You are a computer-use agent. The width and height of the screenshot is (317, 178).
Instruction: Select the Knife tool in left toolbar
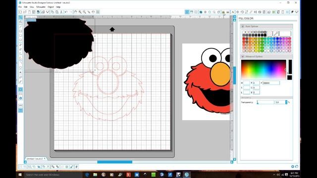pos(21,82)
